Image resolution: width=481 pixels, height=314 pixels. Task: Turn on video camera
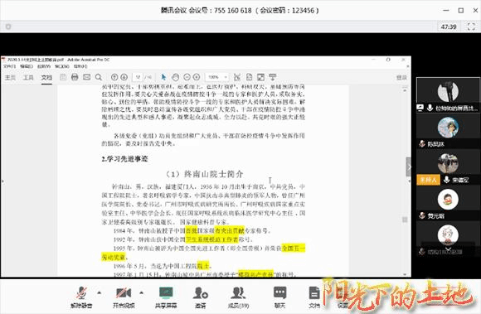point(124,297)
